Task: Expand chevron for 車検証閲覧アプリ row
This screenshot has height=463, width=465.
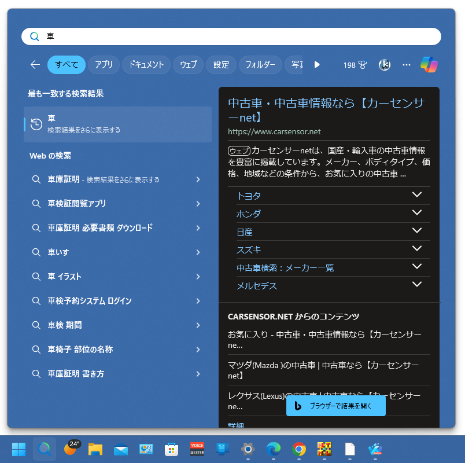Action: click(x=198, y=204)
